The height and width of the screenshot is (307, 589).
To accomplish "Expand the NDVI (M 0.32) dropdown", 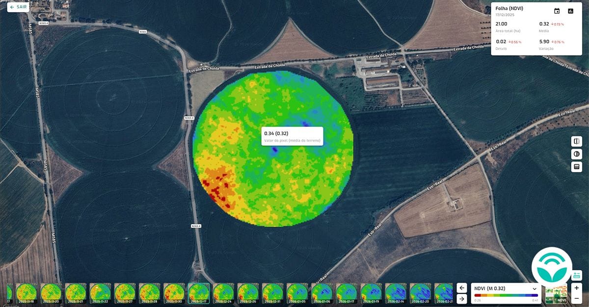I will point(506,288).
